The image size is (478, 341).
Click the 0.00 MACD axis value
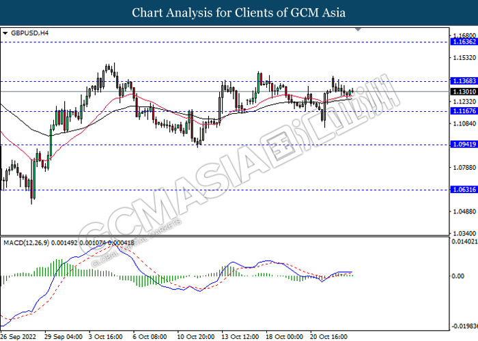pyautogui.click(x=458, y=276)
